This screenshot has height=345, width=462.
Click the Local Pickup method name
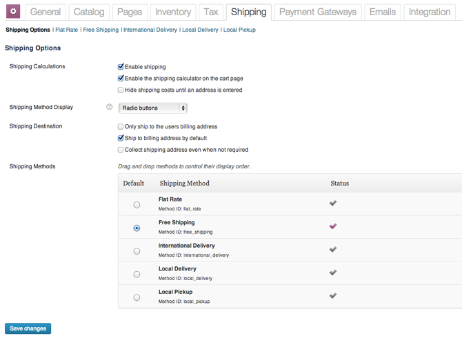tap(176, 292)
